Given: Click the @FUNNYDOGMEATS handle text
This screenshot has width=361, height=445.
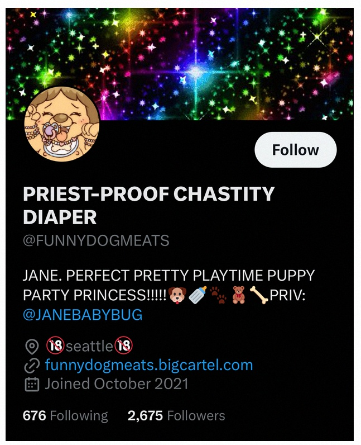Looking at the screenshot, I should pos(96,240).
